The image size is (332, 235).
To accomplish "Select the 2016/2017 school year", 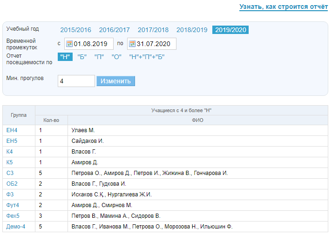I will pos(114,30).
